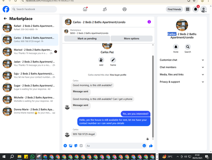Viewport: 212px width, 160px height.
Task: Open the Facebook logo home link
Action: [x=6, y=9]
